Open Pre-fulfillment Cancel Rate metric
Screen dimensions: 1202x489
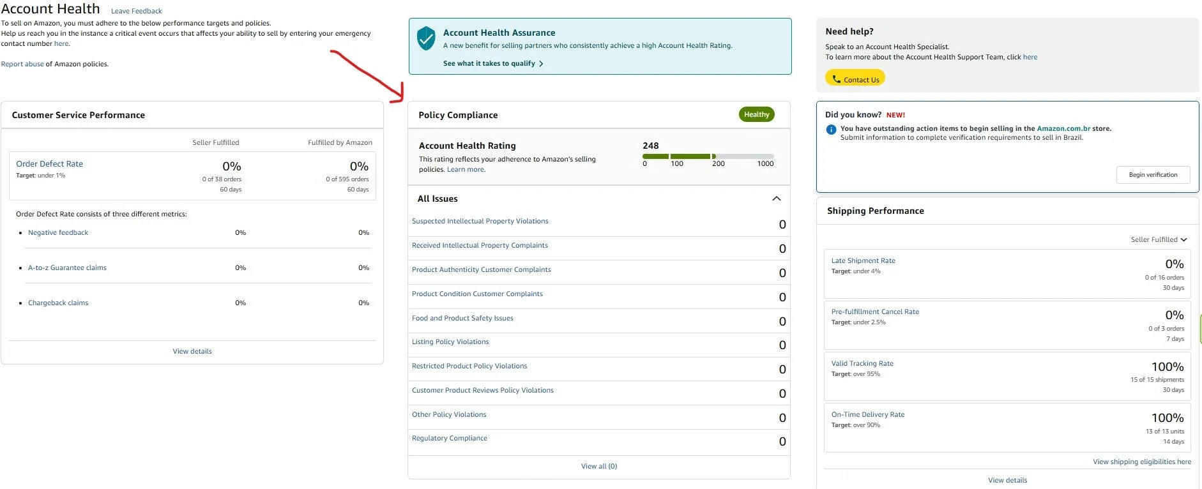(875, 312)
